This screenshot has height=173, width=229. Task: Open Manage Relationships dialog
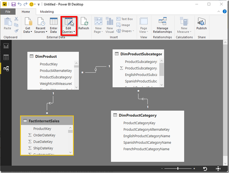coord(163,25)
